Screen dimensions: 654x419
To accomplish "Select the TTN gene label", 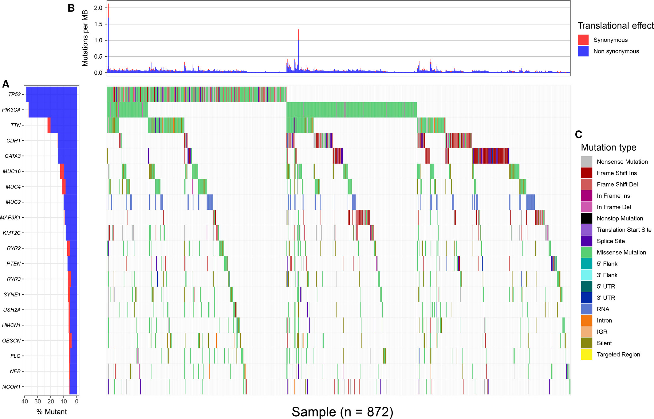I will (x=15, y=125).
